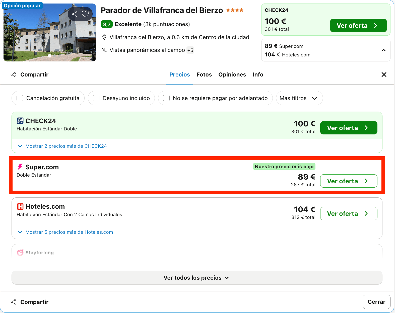
Task: Click the Cerrar button
Action: 376,302
